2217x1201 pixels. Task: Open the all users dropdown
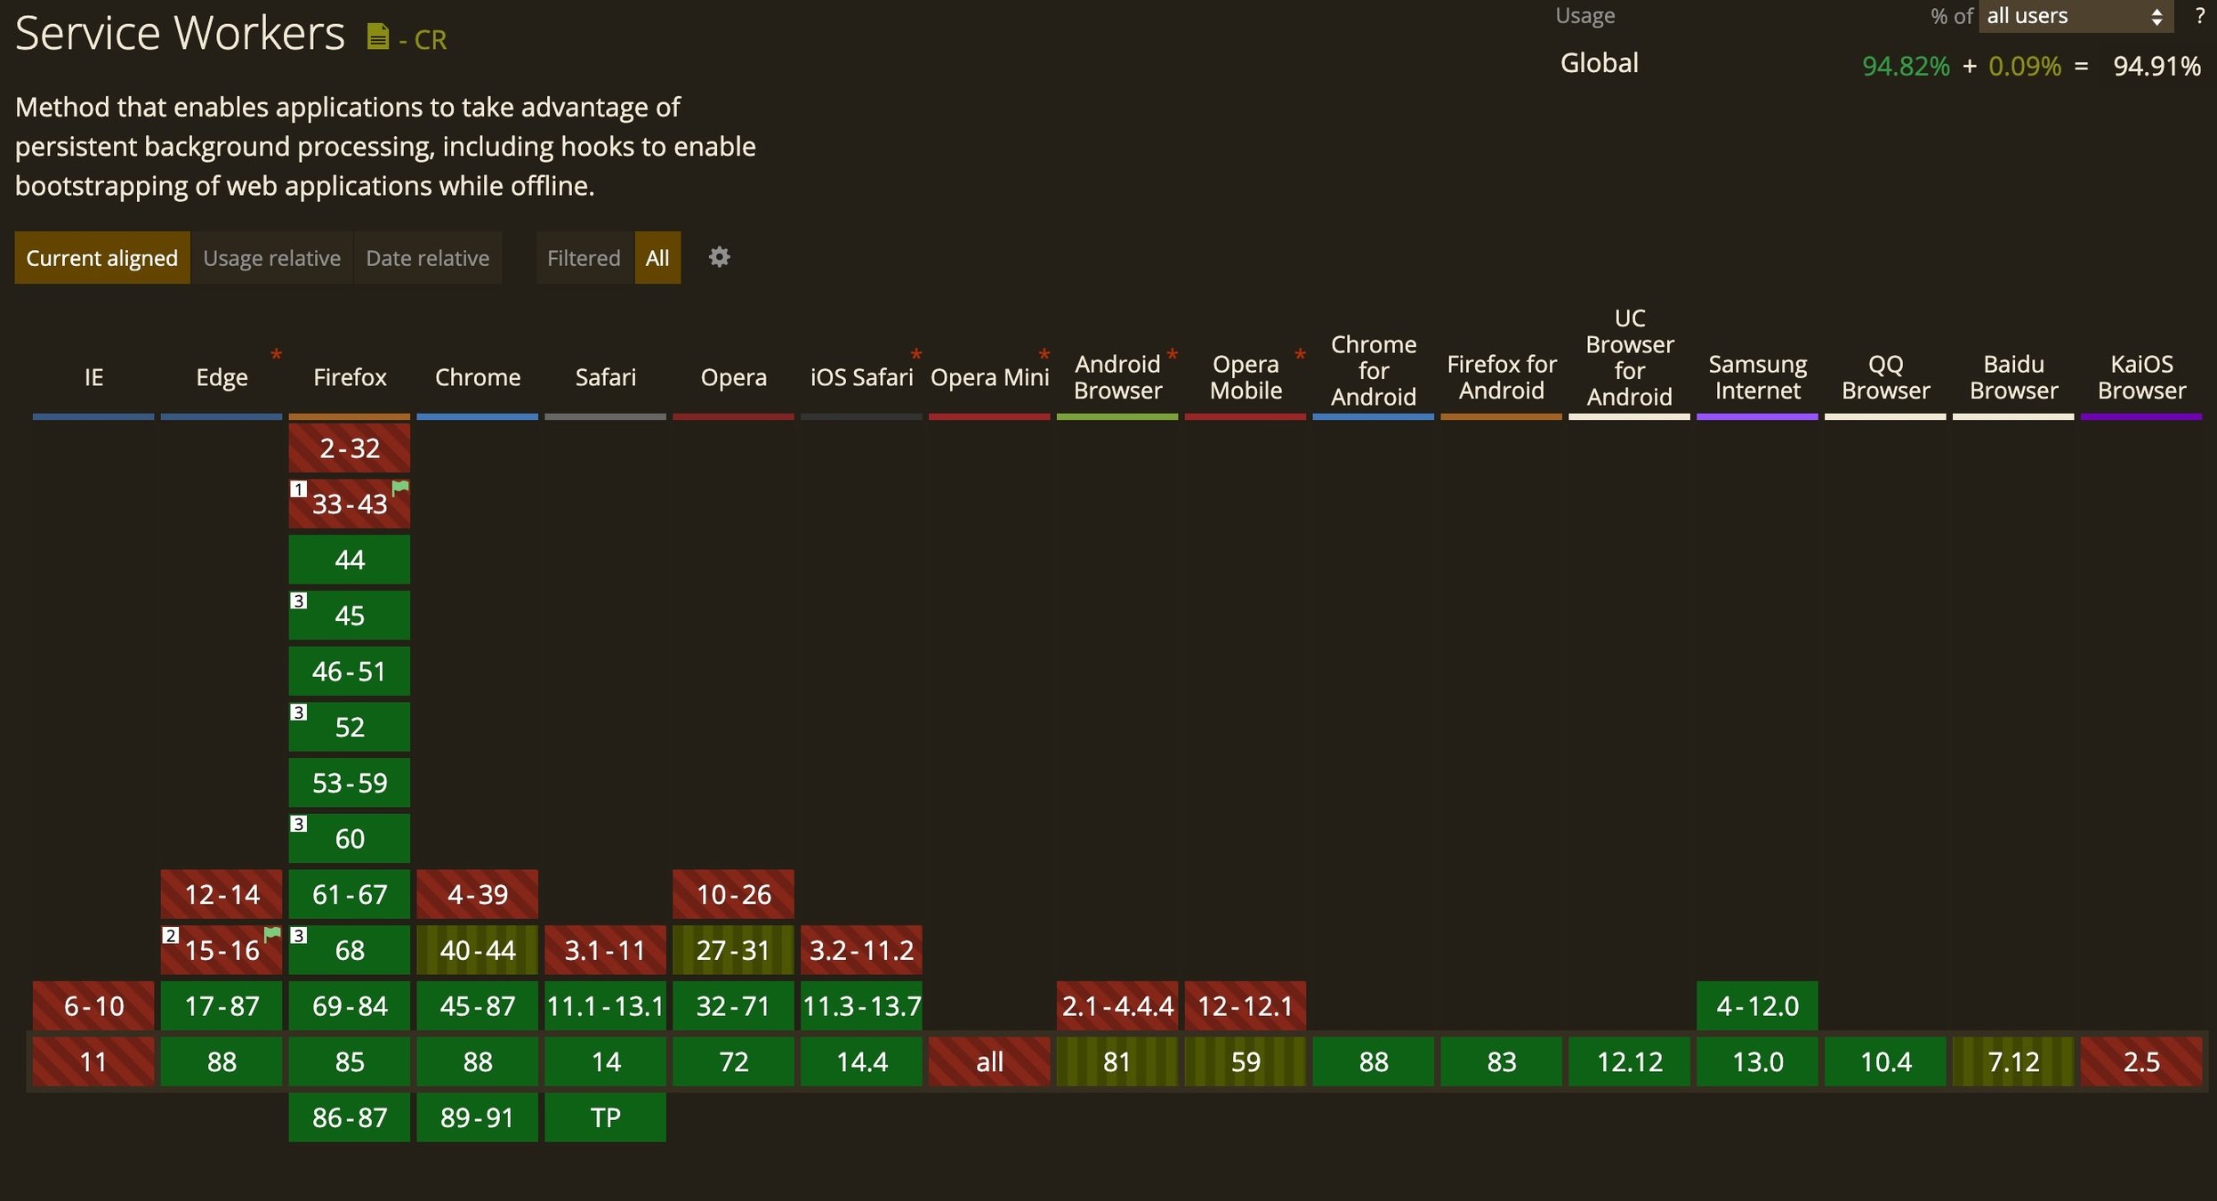pos(2075,16)
